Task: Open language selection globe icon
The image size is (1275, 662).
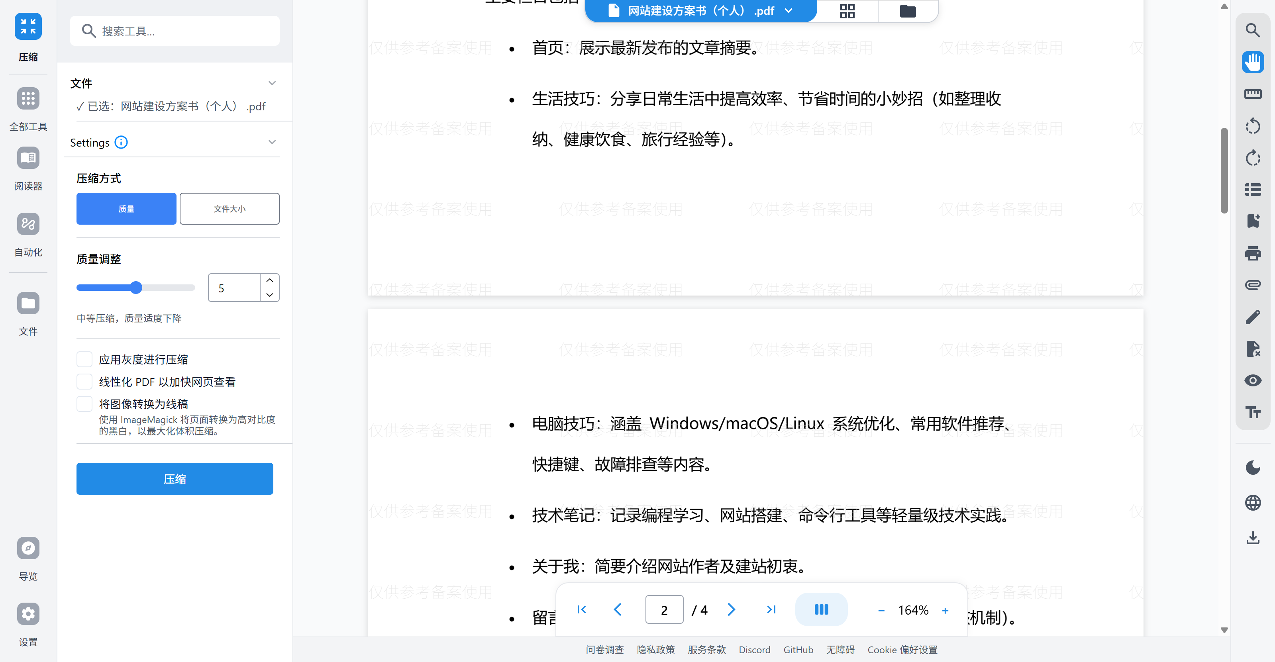Action: [1252, 503]
